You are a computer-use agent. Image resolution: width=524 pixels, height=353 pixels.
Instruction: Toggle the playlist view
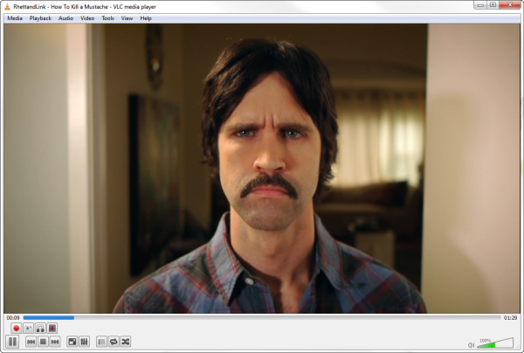click(101, 341)
